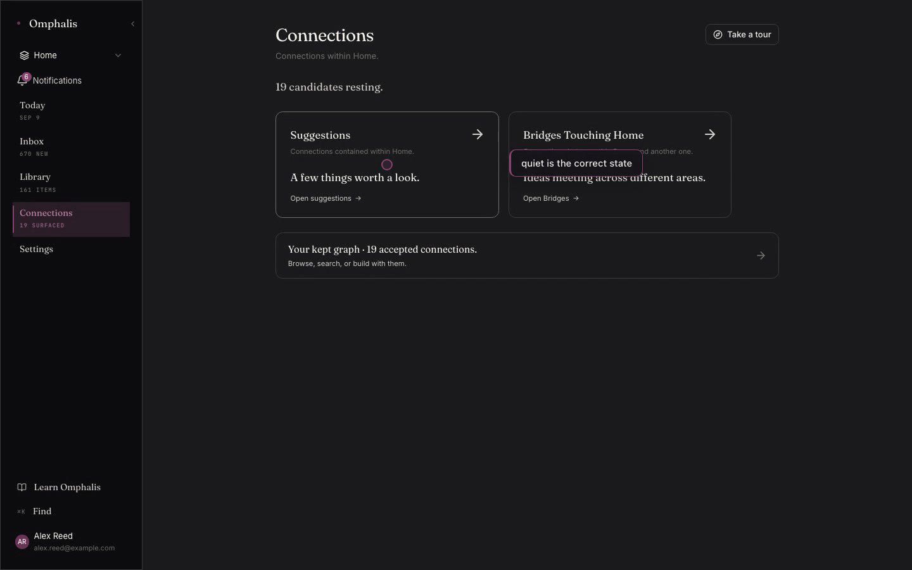Image resolution: width=912 pixels, height=570 pixels.
Task: Click the arrow on kept graph row
Action: click(761, 256)
